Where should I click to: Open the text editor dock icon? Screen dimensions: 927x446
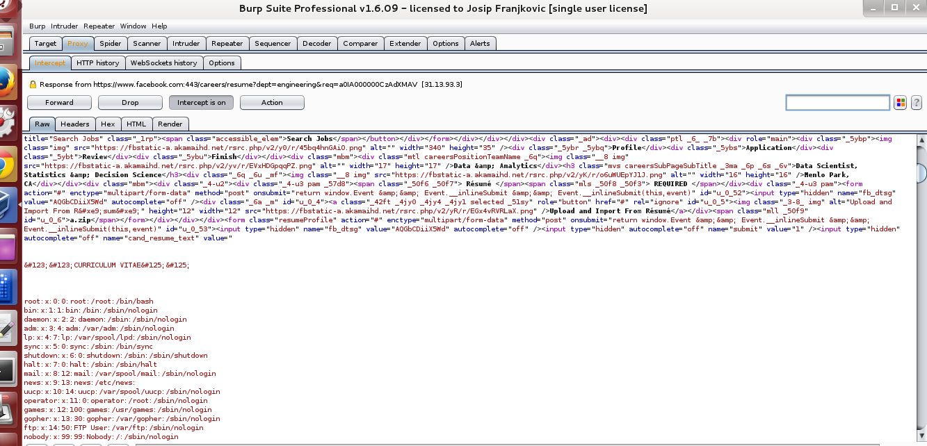pyautogui.click(x=7, y=327)
